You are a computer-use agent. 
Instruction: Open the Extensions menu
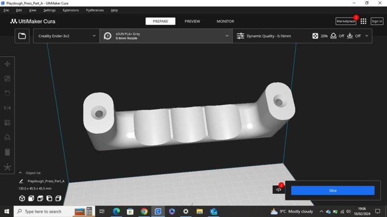[71, 10]
